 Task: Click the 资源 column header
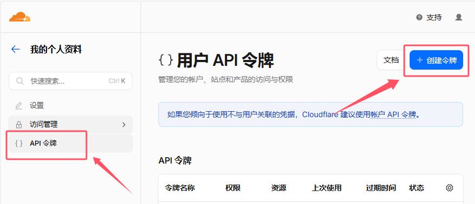[279, 188]
